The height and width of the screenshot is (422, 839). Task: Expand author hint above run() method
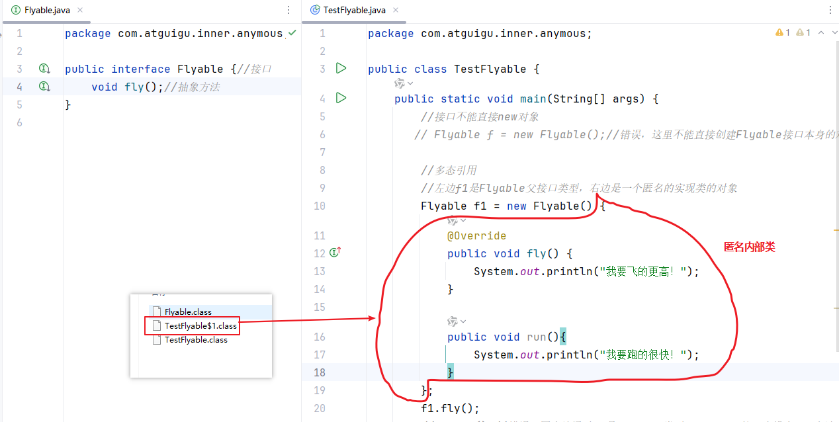(x=457, y=321)
